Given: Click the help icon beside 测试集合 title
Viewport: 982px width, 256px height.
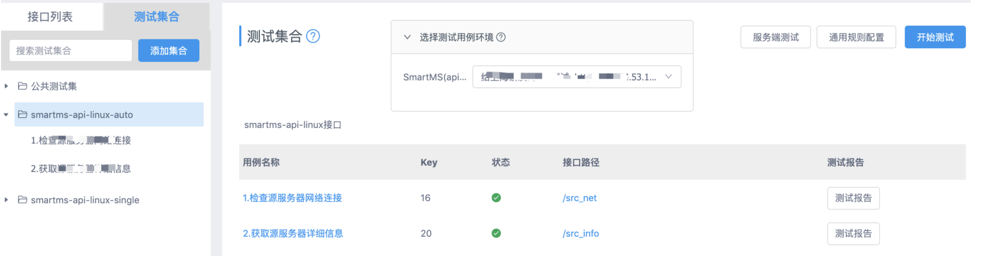Looking at the screenshot, I should [x=313, y=36].
